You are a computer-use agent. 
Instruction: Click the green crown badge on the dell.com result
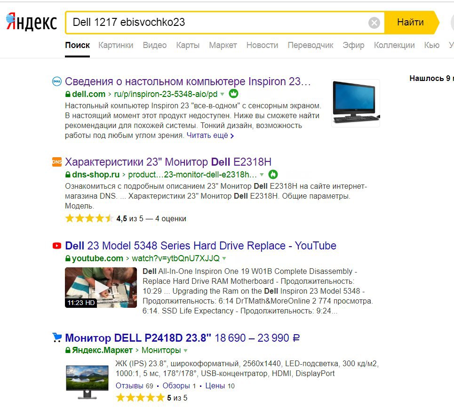tap(233, 94)
